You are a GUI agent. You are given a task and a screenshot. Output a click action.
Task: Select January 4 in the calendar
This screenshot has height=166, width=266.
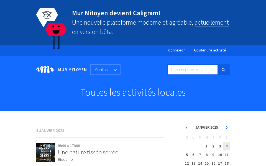(x=227, y=146)
